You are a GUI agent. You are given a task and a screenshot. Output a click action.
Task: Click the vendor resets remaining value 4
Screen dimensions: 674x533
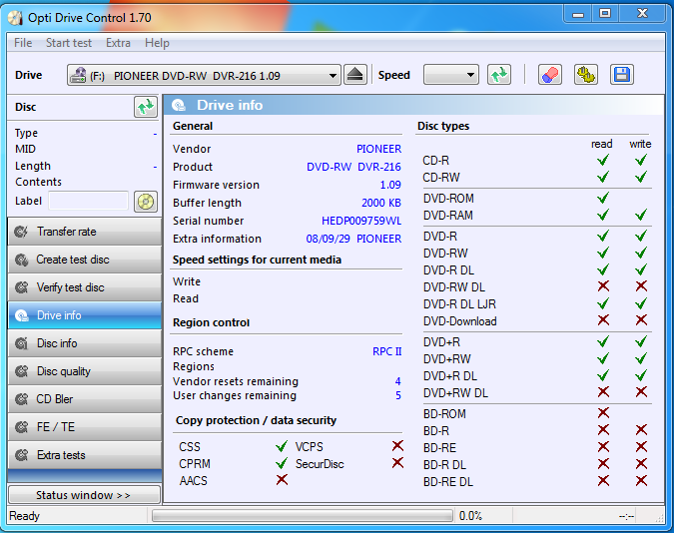click(x=398, y=381)
